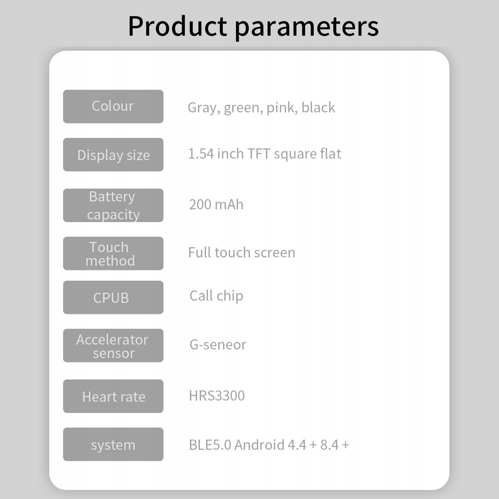Image resolution: width=499 pixels, height=499 pixels.
Task: Click the Display size label box
Action: pos(113,155)
